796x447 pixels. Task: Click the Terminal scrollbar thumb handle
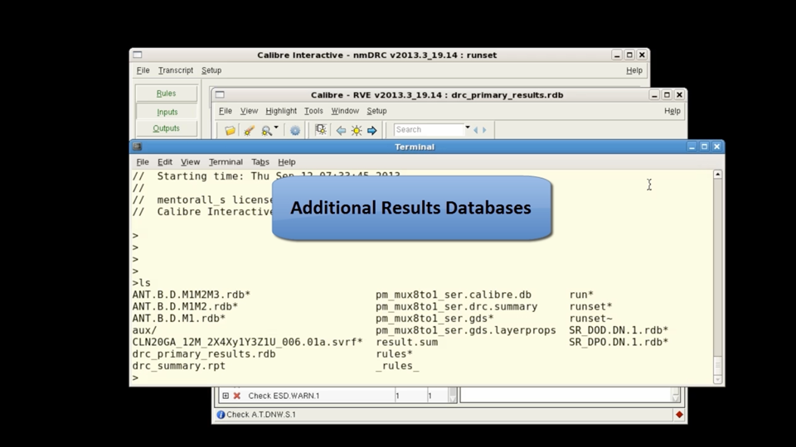(717, 365)
